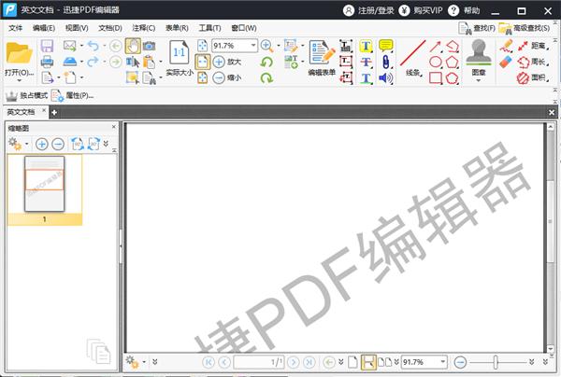This screenshot has width=561, height=377.
Task: Open the 视图(V) menu
Action: pyautogui.click(x=77, y=28)
